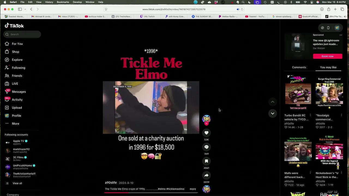Open the Develop menu

point(77,2)
